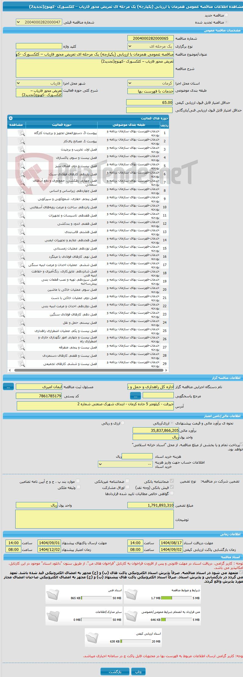Click the حداقل امتیاز فنی/بازرگانی field
Screen dimensions: 243x677
pos(150,110)
